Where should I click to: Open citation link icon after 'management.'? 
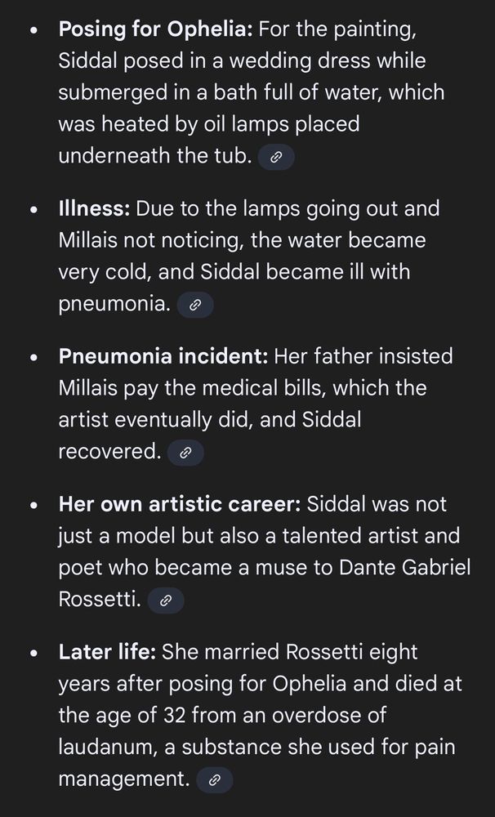click(214, 780)
